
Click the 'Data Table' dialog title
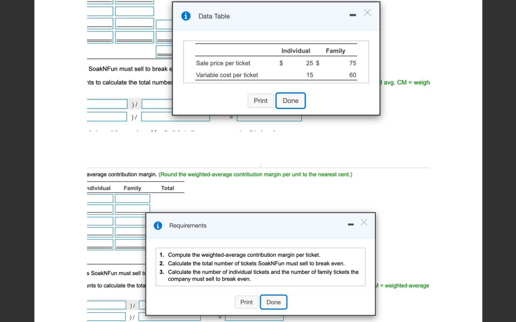[x=214, y=16]
